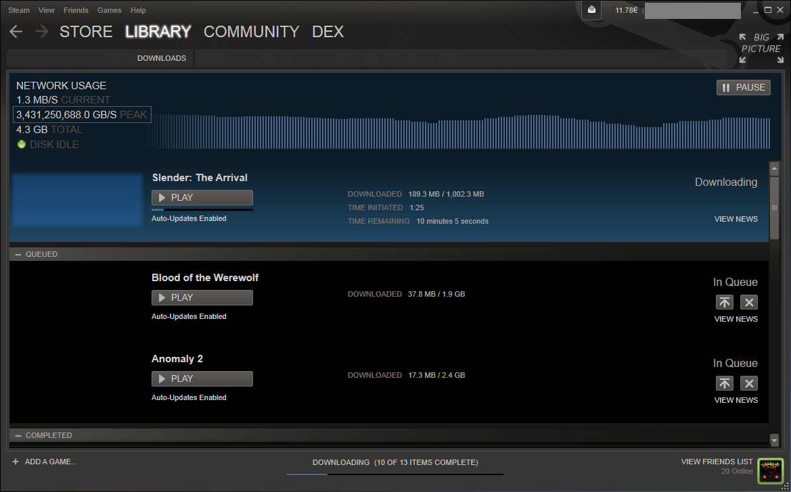This screenshot has height=492, width=791.
Task: Open the Steam menu
Action: [19, 10]
